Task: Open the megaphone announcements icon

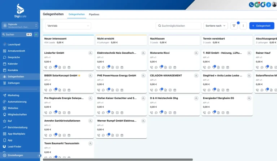Action: click(x=257, y=5)
